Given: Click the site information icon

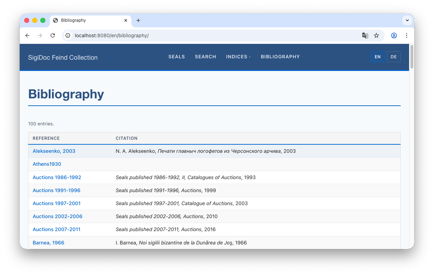Looking at the screenshot, I should pyautogui.click(x=68, y=35).
